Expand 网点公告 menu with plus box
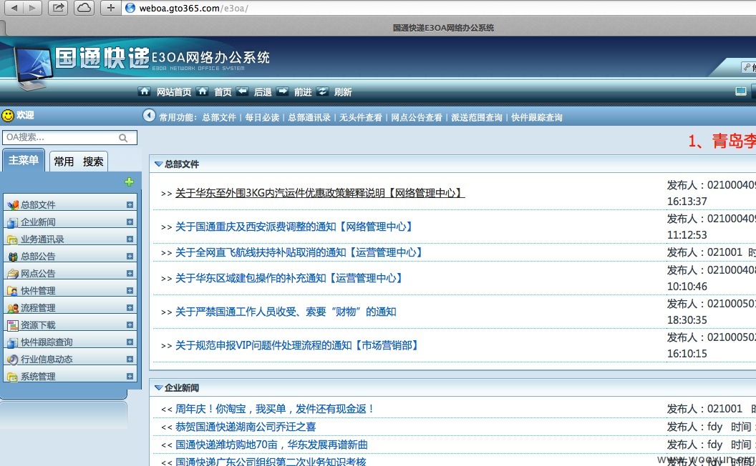The height and width of the screenshot is (466, 756). pos(130,273)
